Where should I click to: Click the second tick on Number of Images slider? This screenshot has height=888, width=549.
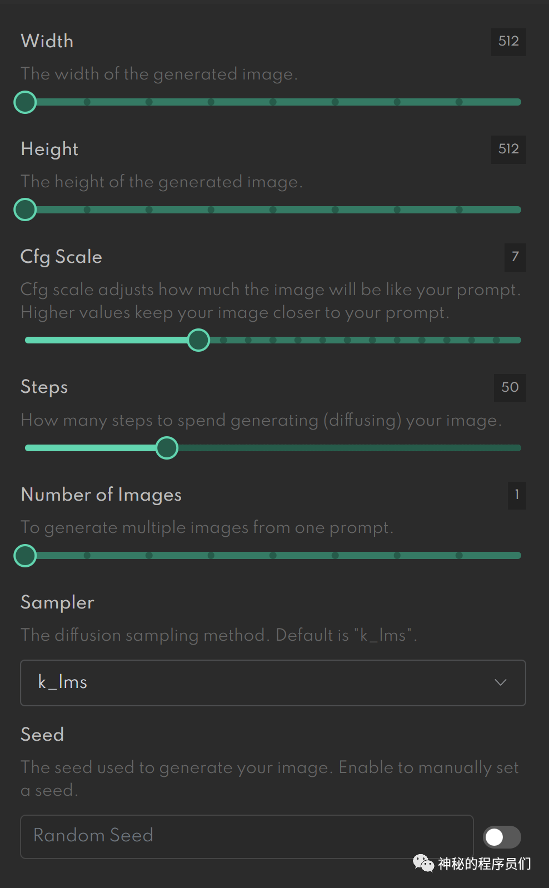(149, 556)
